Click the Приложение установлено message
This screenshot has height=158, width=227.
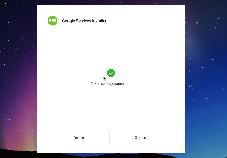[x=111, y=84]
